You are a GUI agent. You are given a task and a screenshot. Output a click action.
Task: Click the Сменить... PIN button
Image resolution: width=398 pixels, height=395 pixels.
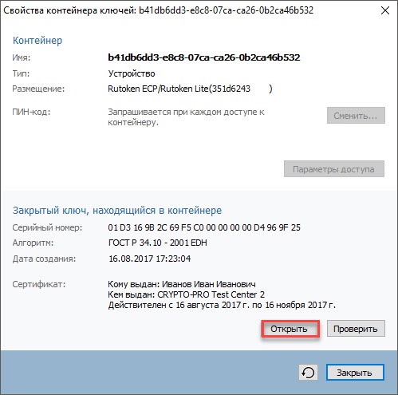click(x=356, y=116)
